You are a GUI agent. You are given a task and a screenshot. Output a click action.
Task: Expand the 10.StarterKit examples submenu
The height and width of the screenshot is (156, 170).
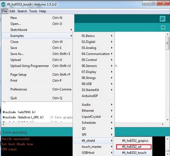(x=94, y=90)
